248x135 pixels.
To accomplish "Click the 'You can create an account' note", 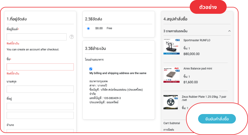I will coord(33,49).
